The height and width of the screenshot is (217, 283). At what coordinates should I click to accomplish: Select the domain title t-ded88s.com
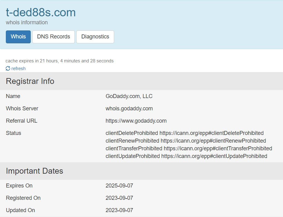pos(41,12)
